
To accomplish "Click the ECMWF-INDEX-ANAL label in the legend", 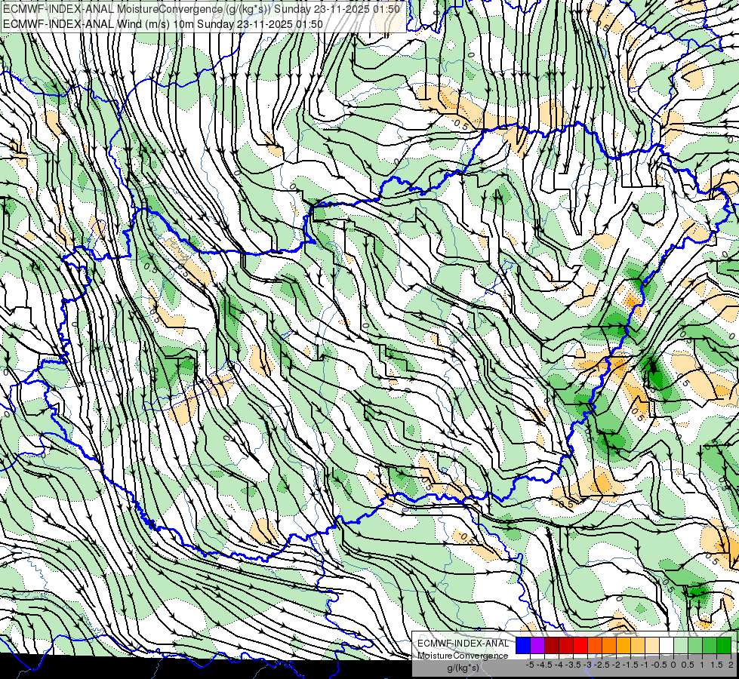I will (x=463, y=644).
